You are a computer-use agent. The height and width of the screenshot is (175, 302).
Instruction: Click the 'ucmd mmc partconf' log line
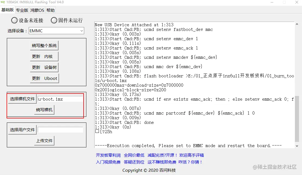point(175,113)
